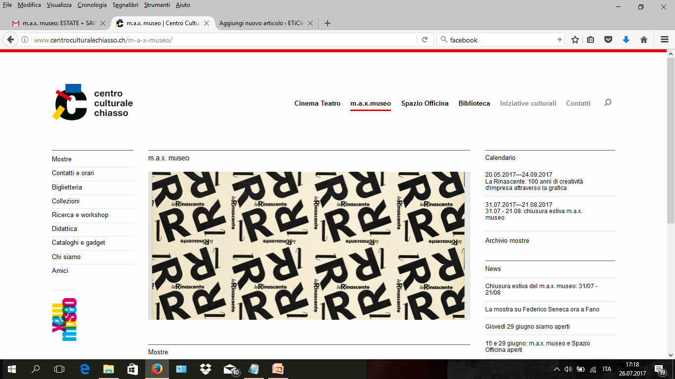Open Chi siamo sidebar link
The width and height of the screenshot is (675, 379).
(66, 257)
